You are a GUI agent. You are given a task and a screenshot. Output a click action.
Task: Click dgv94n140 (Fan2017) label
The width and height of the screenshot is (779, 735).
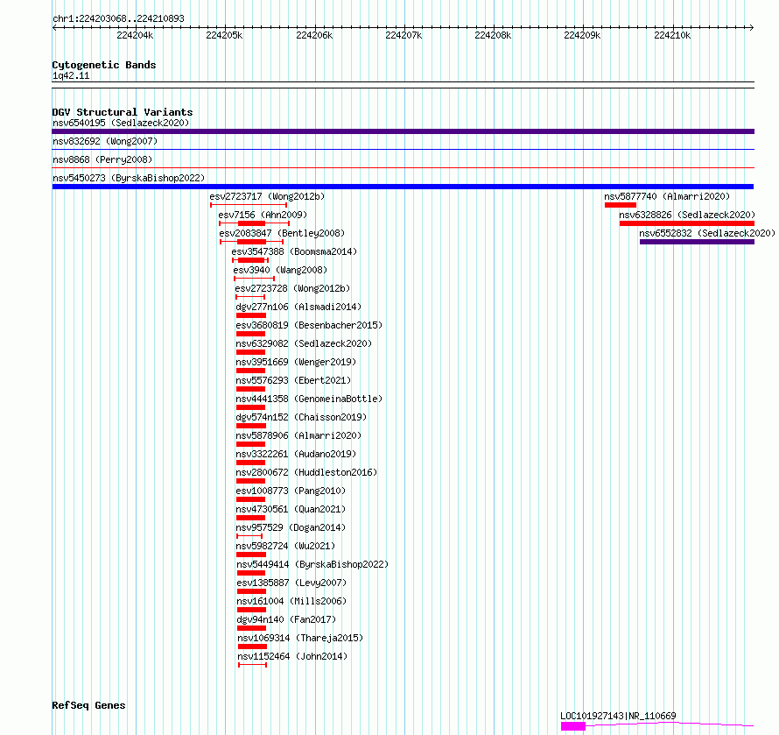click(x=286, y=619)
